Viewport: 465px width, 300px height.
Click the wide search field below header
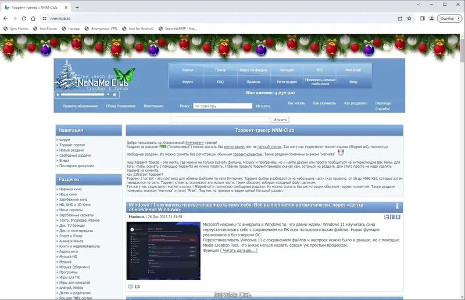point(220,120)
